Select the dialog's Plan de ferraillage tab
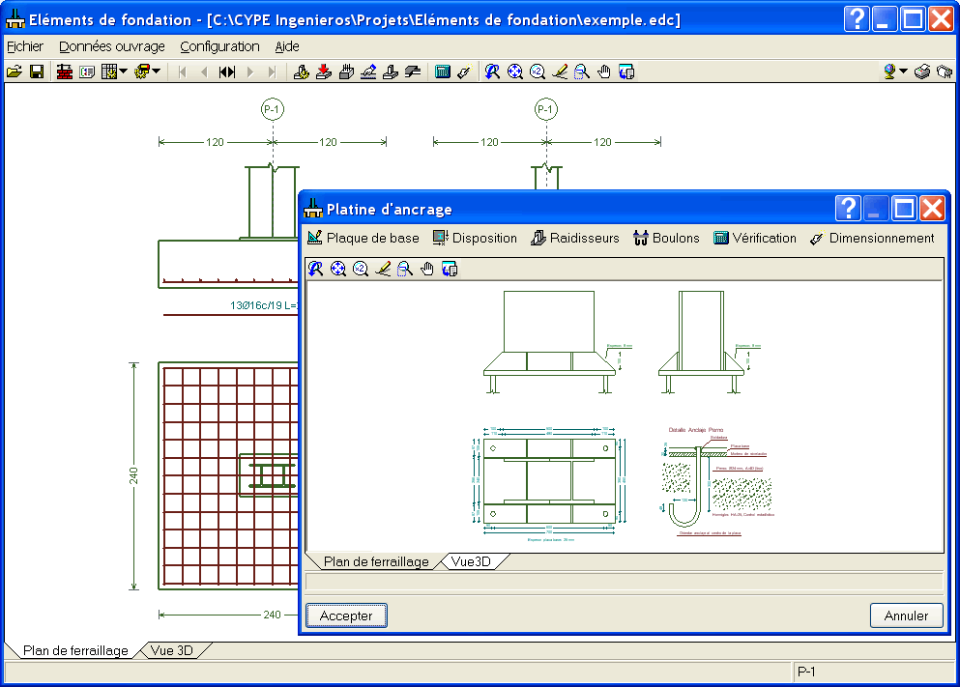Viewport: 960px width, 687px height. [x=376, y=561]
